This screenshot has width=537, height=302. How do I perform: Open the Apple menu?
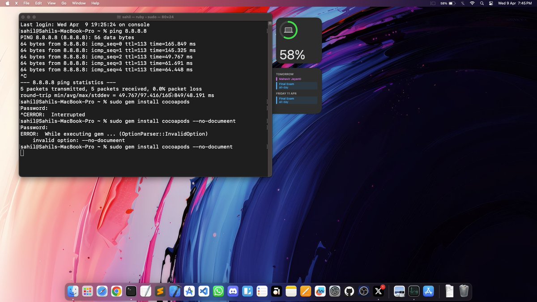[x=7, y=3]
